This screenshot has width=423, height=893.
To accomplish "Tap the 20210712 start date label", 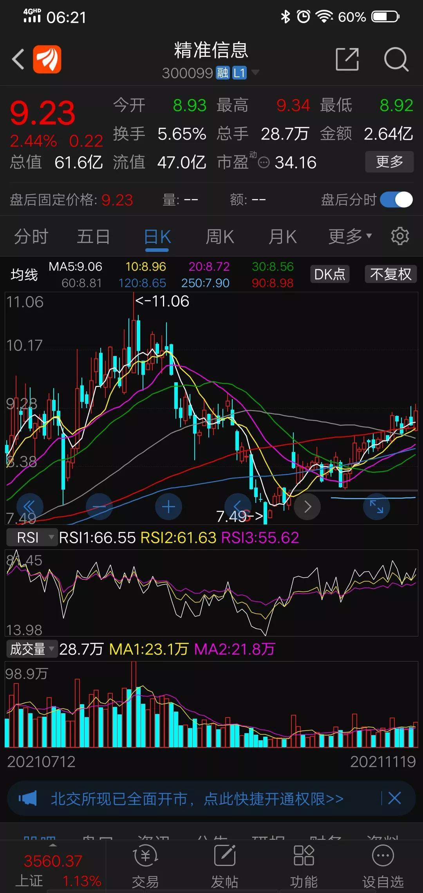I will pos(41,762).
